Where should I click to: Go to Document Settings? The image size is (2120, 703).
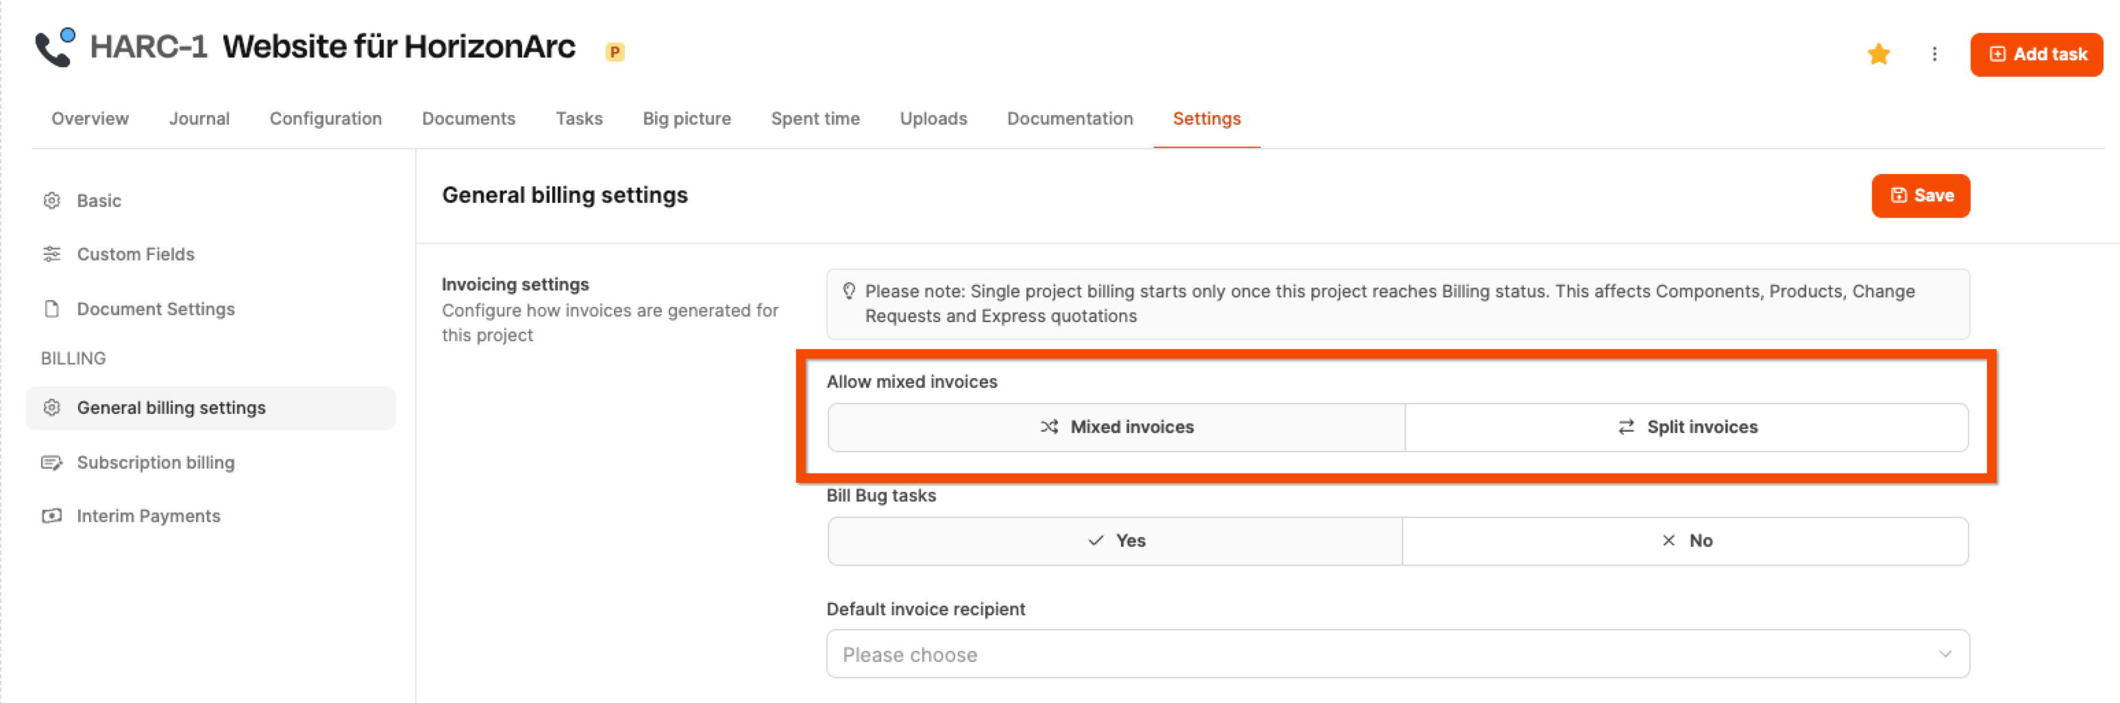(156, 309)
